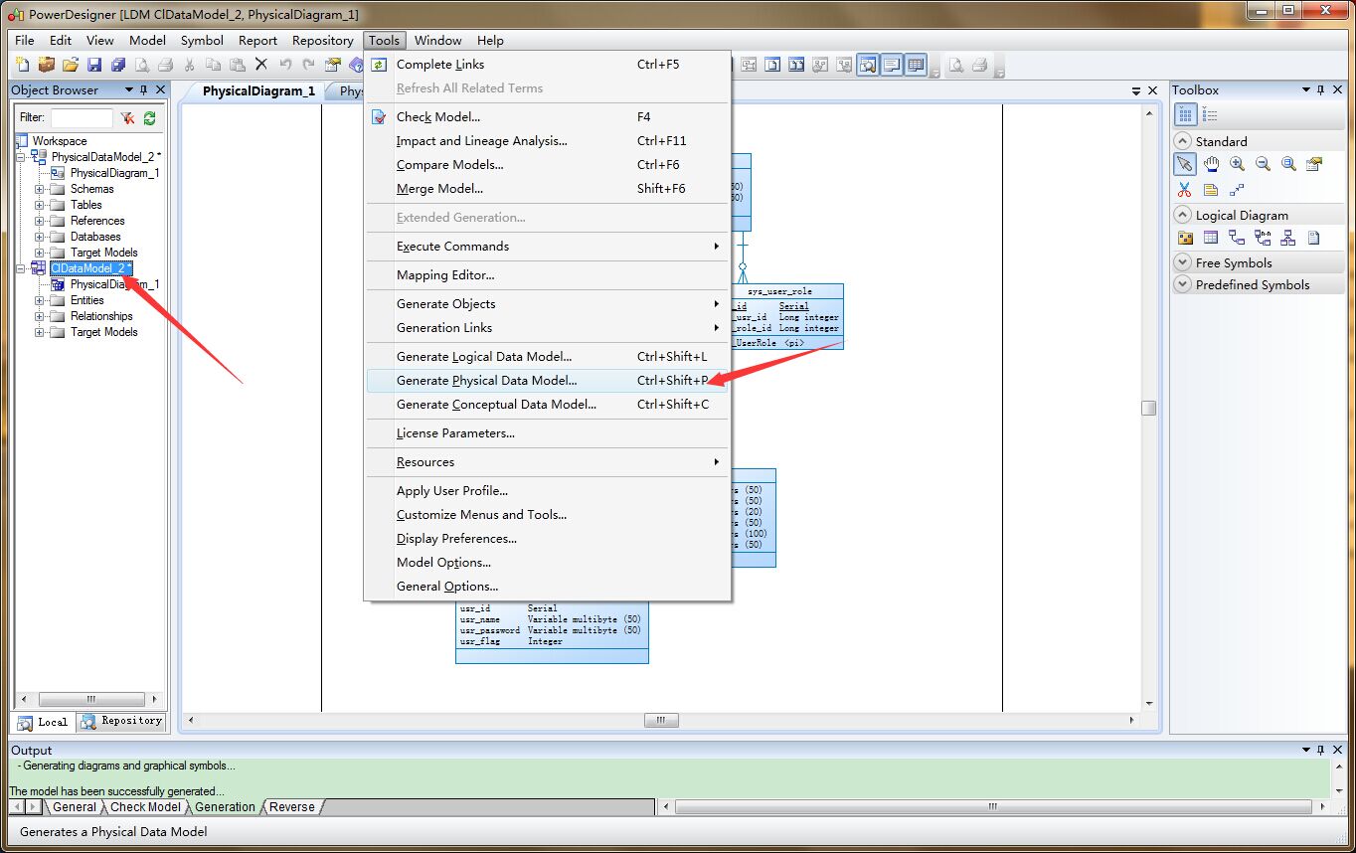Choose Compare Models menu entry
The height and width of the screenshot is (853, 1356).
(x=547, y=165)
